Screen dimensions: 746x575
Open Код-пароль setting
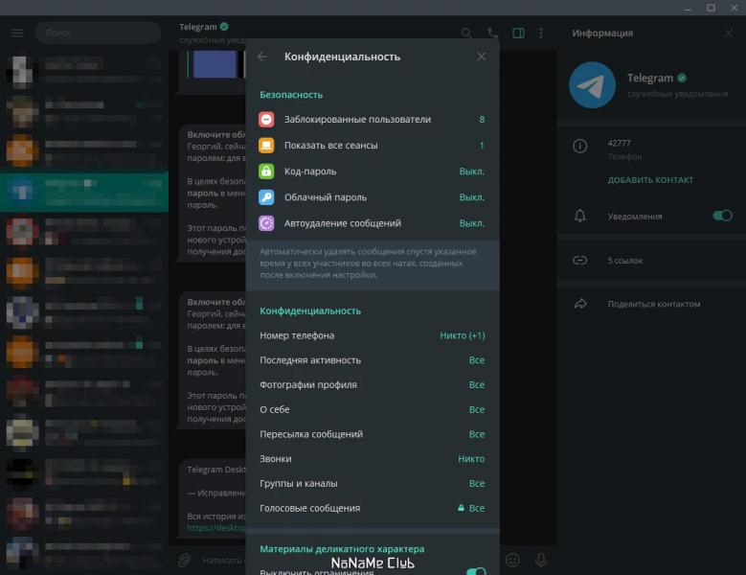(373, 172)
